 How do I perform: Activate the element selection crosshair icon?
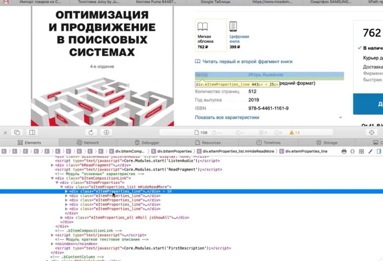371,132
